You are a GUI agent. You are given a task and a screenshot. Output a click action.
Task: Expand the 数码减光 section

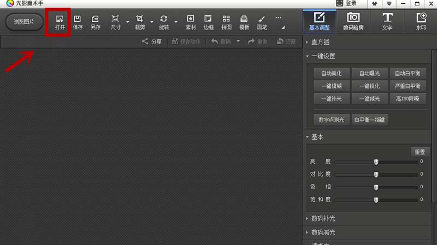pyautogui.click(x=307, y=232)
